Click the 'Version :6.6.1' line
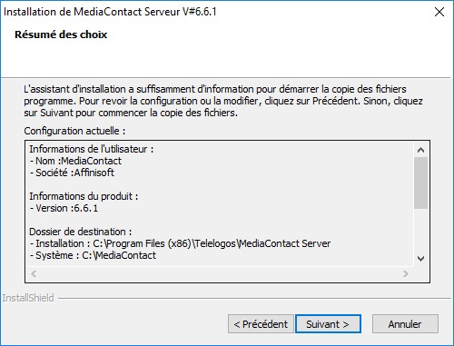Image resolution: width=454 pixels, height=346 pixels. coord(64,208)
